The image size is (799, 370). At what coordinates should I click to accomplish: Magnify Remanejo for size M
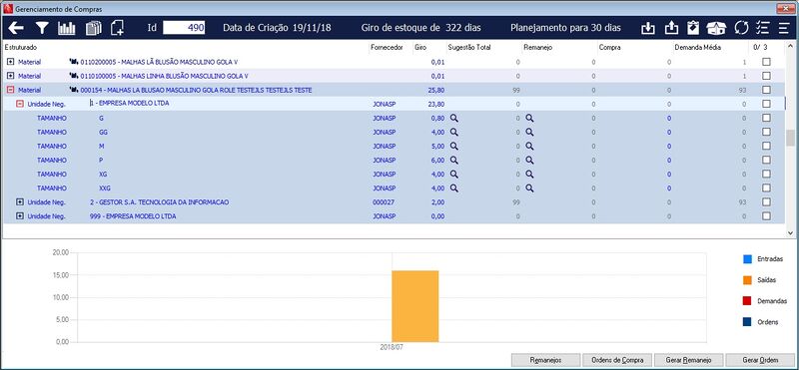[x=530, y=146]
